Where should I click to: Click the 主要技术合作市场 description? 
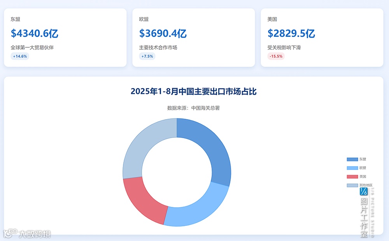coord(158,47)
